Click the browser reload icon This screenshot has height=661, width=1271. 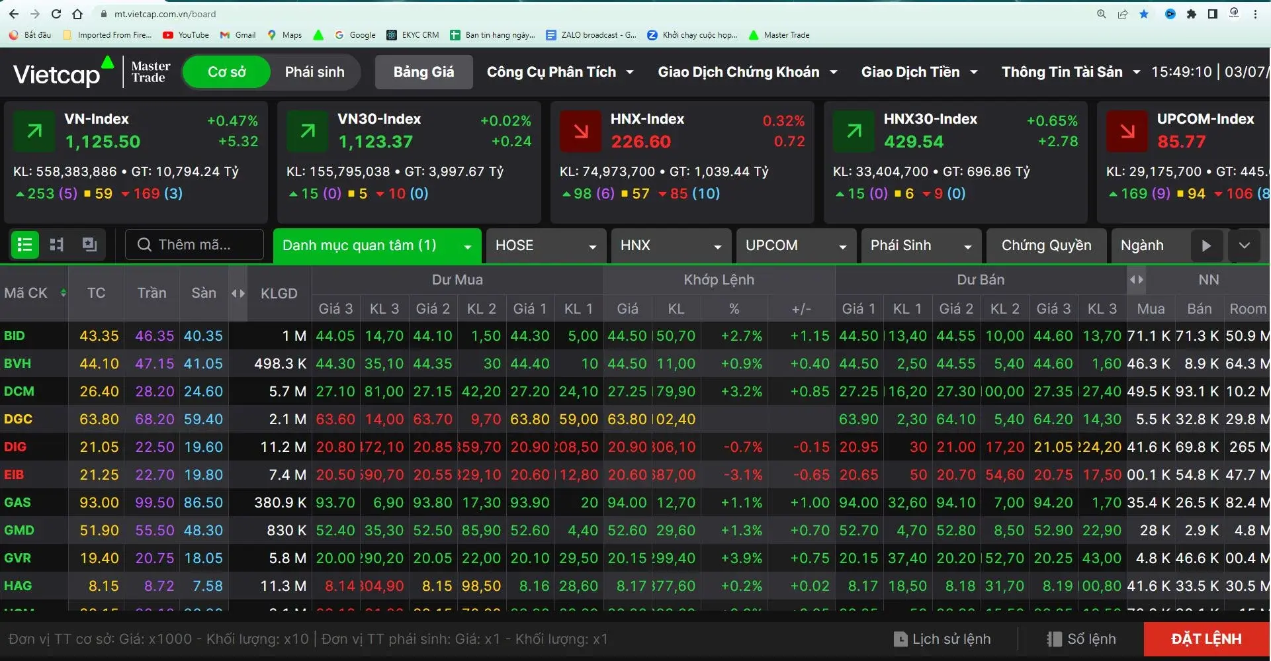[56, 14]
